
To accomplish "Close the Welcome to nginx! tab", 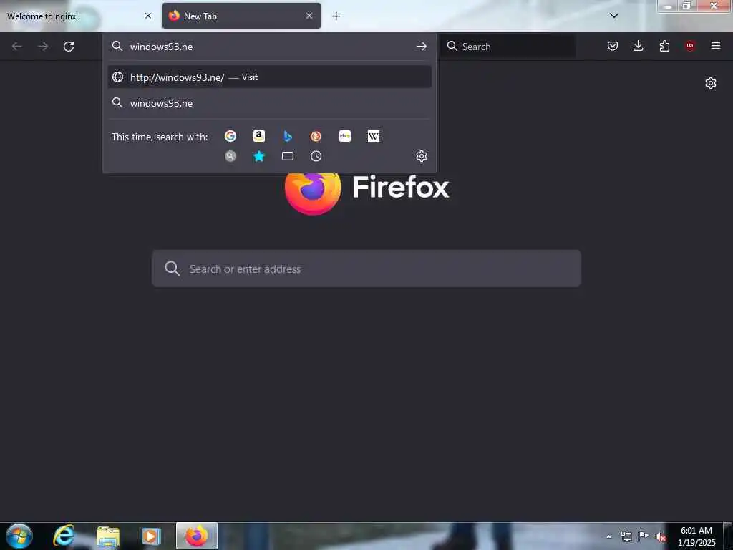I will tap(148, 16).
